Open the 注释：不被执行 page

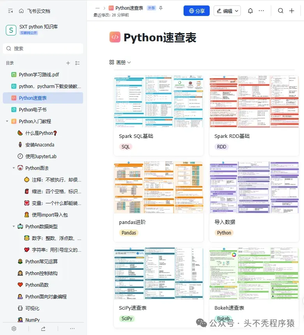(x=57, y=180)
